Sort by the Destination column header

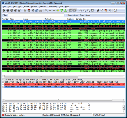(x=49, y=19)
